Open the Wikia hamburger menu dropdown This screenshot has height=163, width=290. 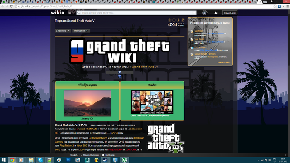tap(70, 13)
